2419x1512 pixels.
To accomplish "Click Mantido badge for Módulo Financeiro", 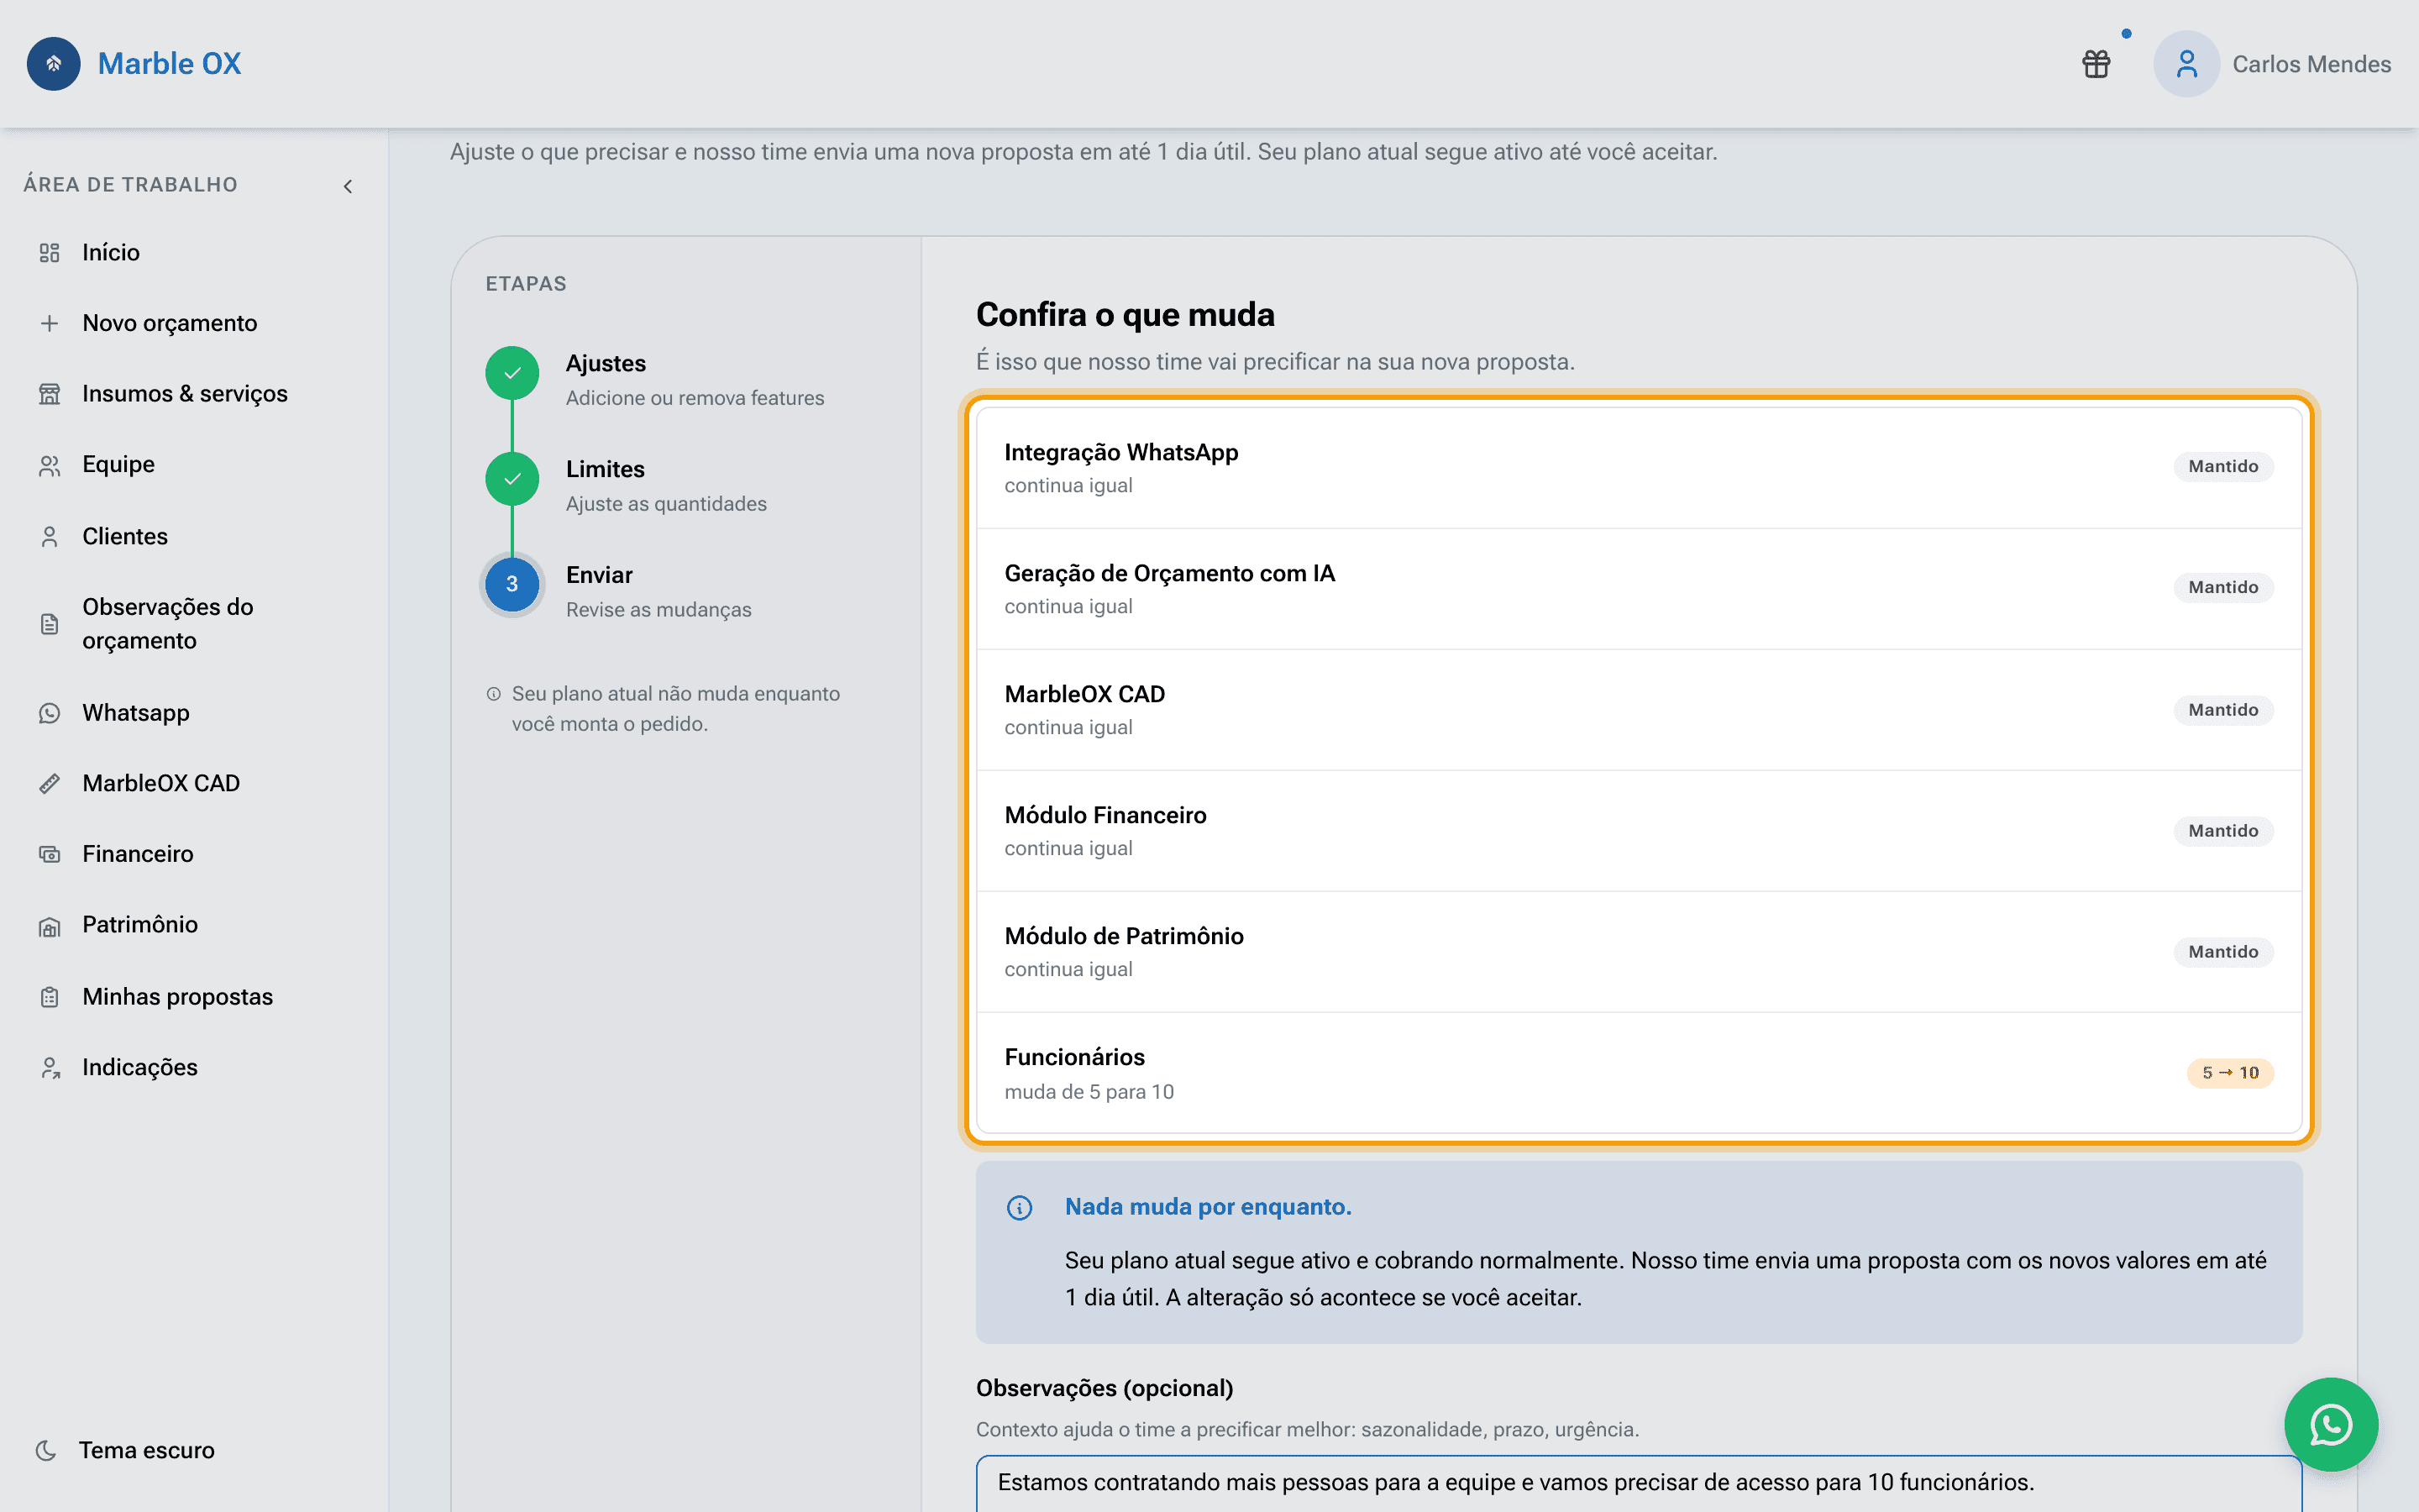I will [2222, 831].
